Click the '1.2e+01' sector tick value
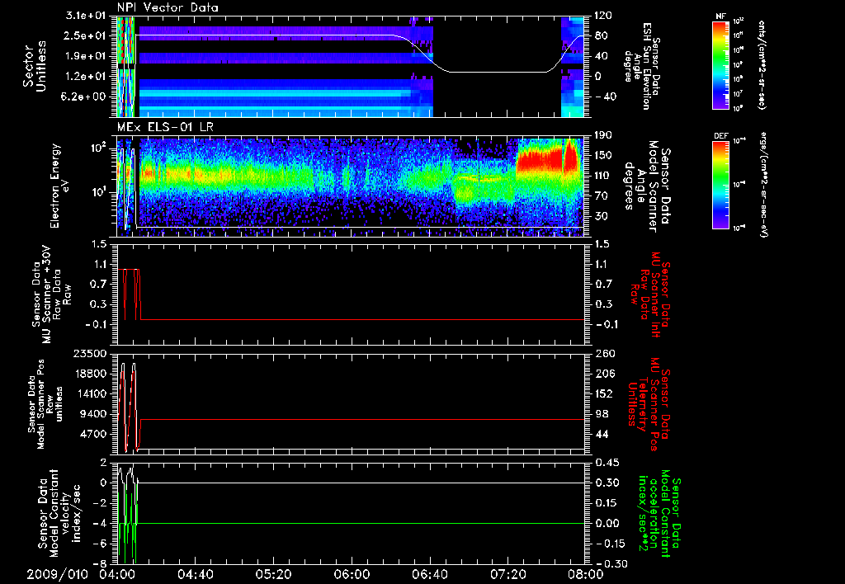The height and width of the screenshot is (584, 845). 84,77
